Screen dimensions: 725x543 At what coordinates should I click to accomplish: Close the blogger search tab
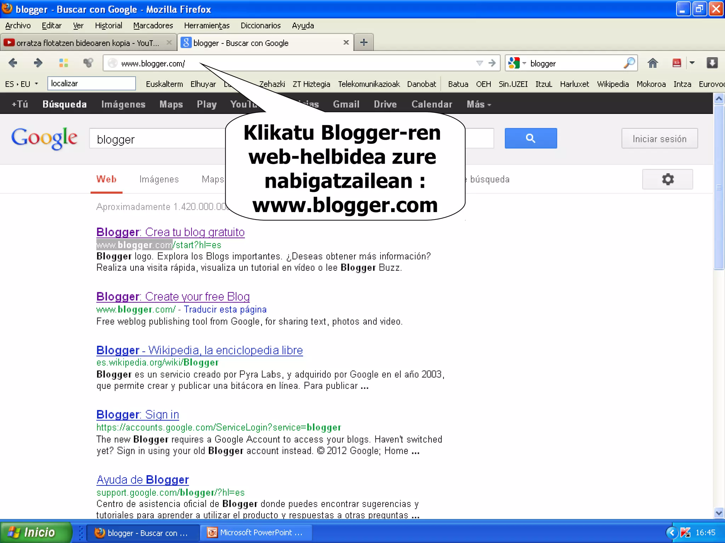pyautogui.click(x=346, y=42)
